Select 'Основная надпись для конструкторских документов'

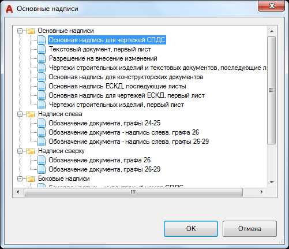click(126, 77)
